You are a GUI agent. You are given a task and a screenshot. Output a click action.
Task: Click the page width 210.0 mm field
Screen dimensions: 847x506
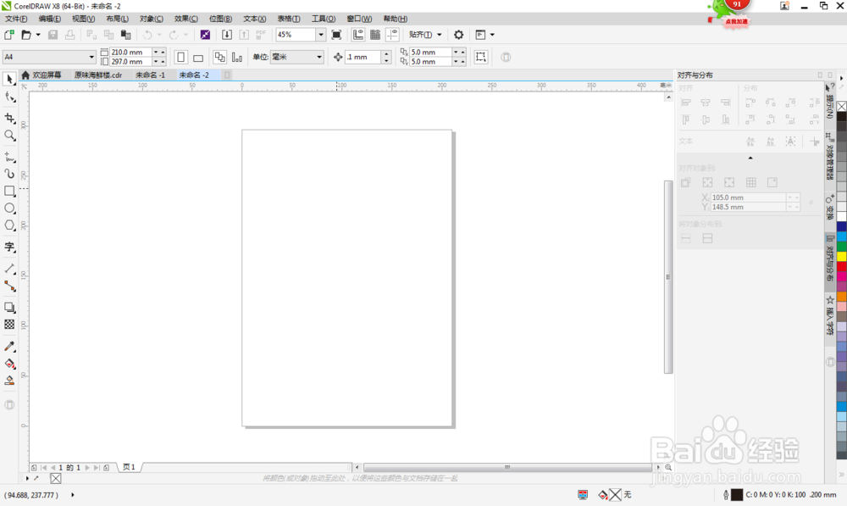(130, 52)
